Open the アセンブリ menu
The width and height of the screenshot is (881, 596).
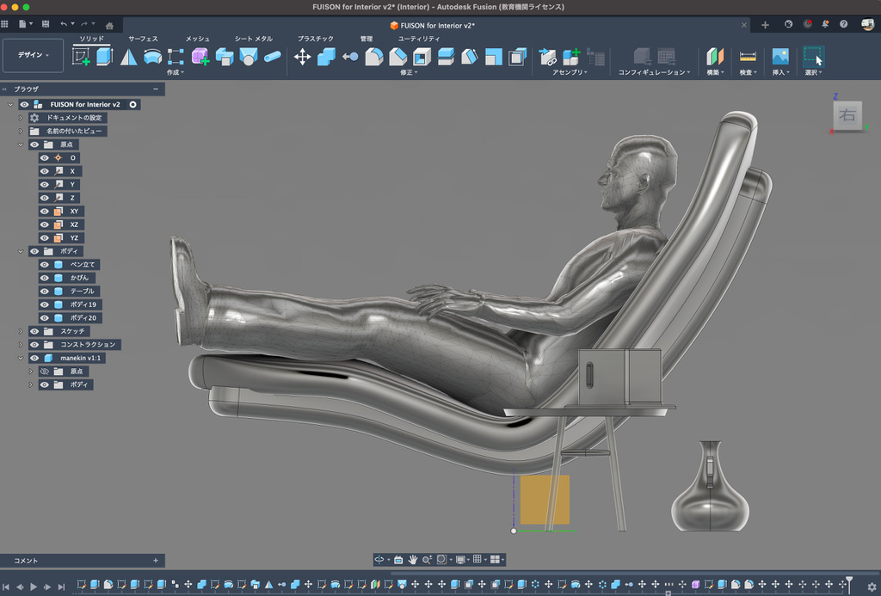coord(570,72)
